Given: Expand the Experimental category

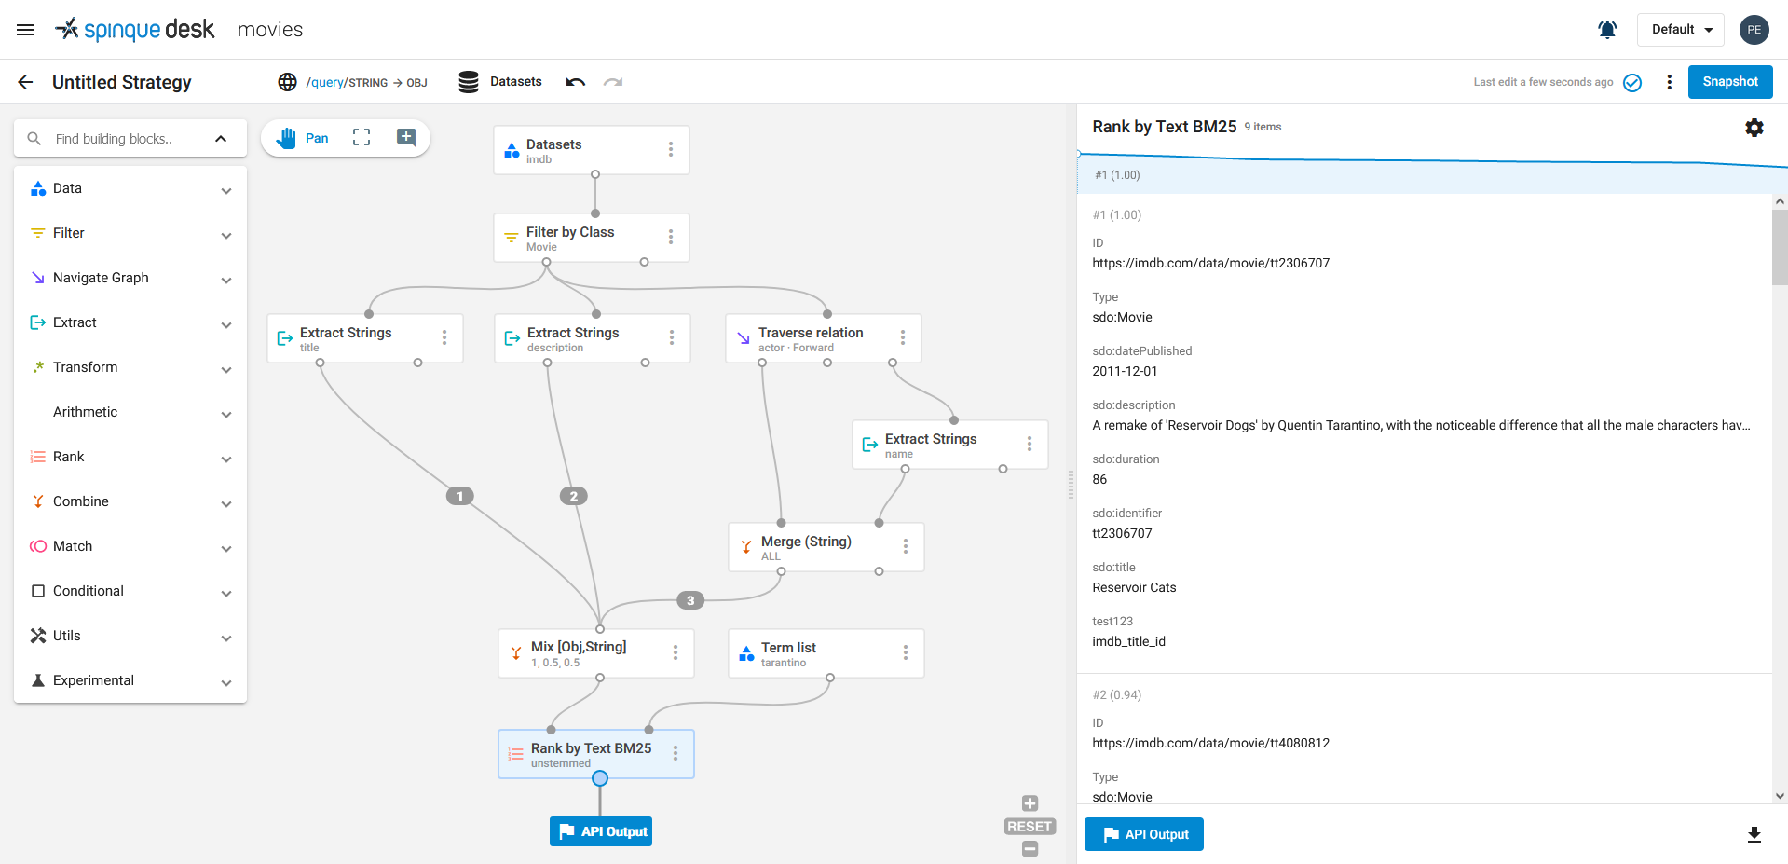Looking at the screenshot, I should [x=130, y=680].
